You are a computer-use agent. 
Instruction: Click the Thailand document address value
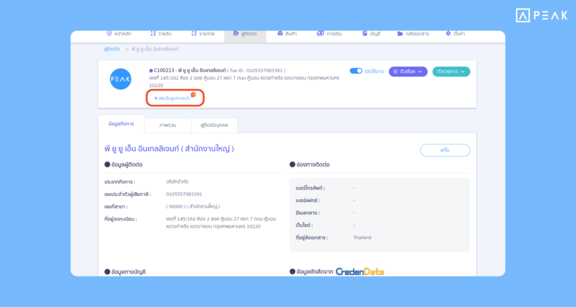pyautogui.click(x=362, y=238)
